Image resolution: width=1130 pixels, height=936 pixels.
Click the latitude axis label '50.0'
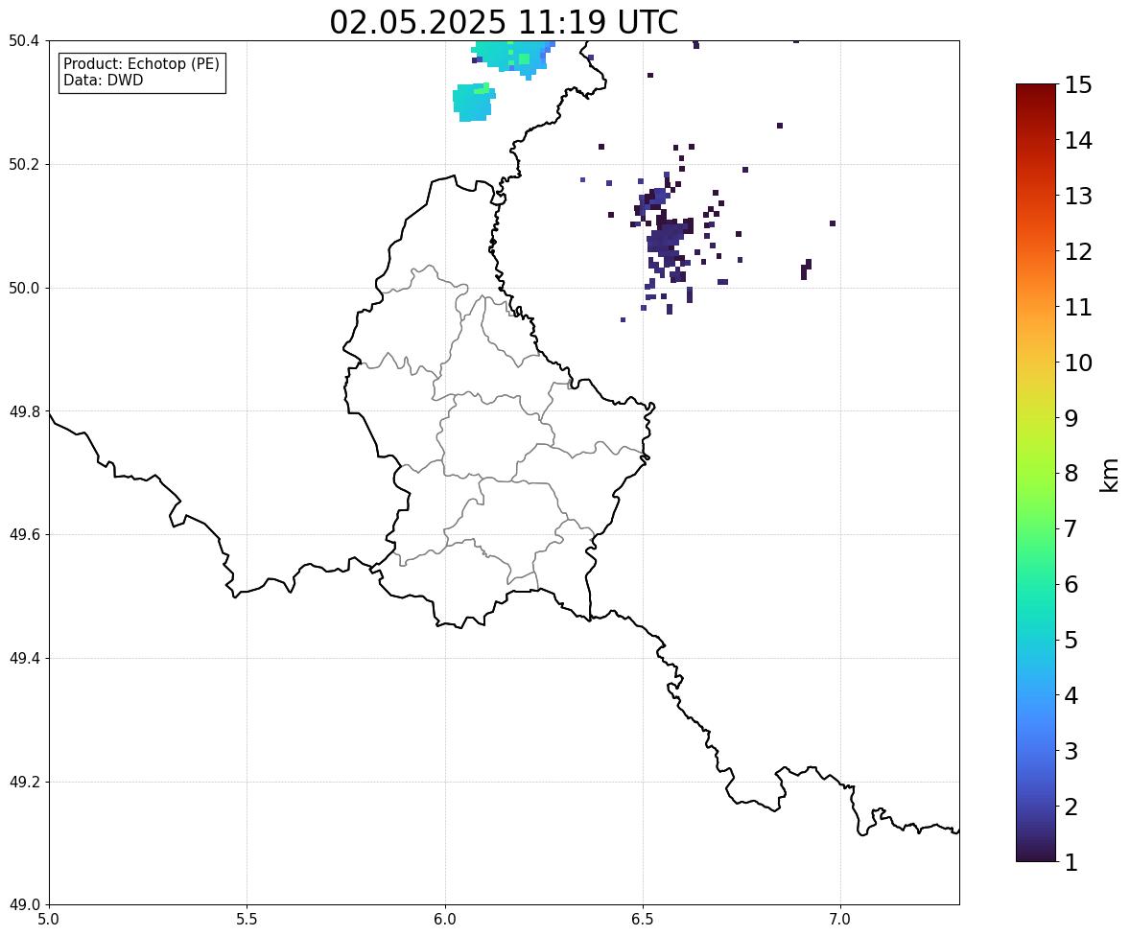(x=24, y=289)
